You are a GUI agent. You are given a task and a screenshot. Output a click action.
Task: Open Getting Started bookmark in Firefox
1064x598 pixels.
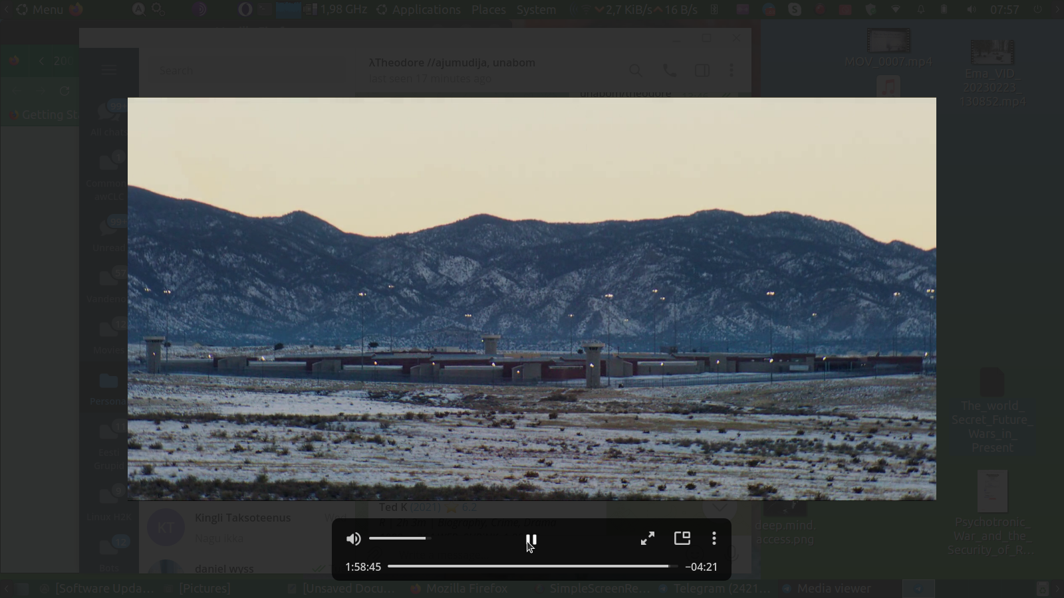coord(44,115)
